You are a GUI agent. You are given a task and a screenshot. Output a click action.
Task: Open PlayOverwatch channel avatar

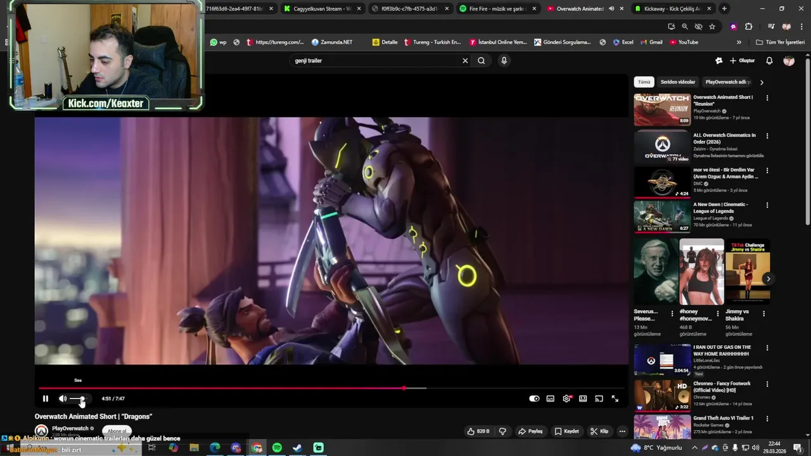click(41, 431)
